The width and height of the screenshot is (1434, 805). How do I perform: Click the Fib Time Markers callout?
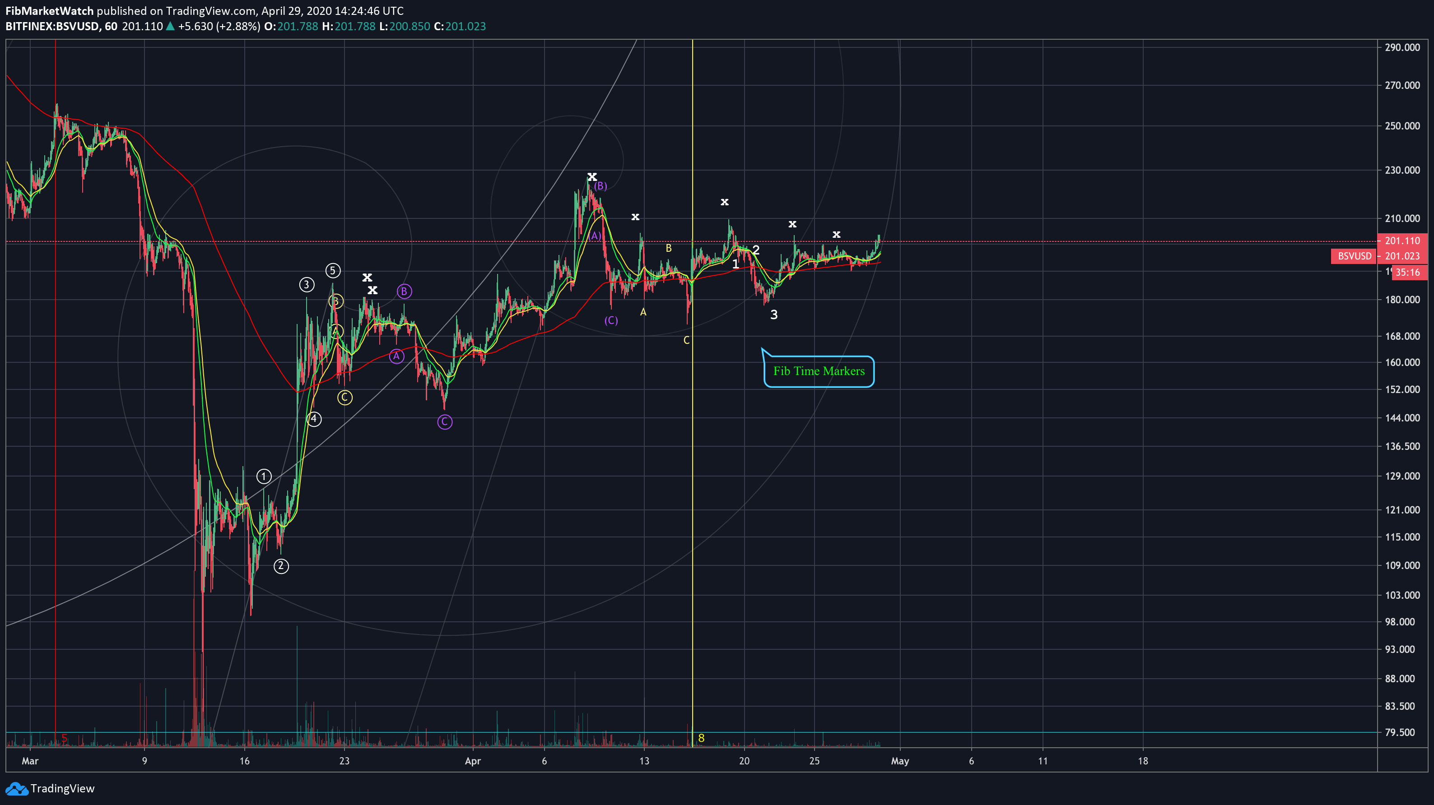[818, 371]
